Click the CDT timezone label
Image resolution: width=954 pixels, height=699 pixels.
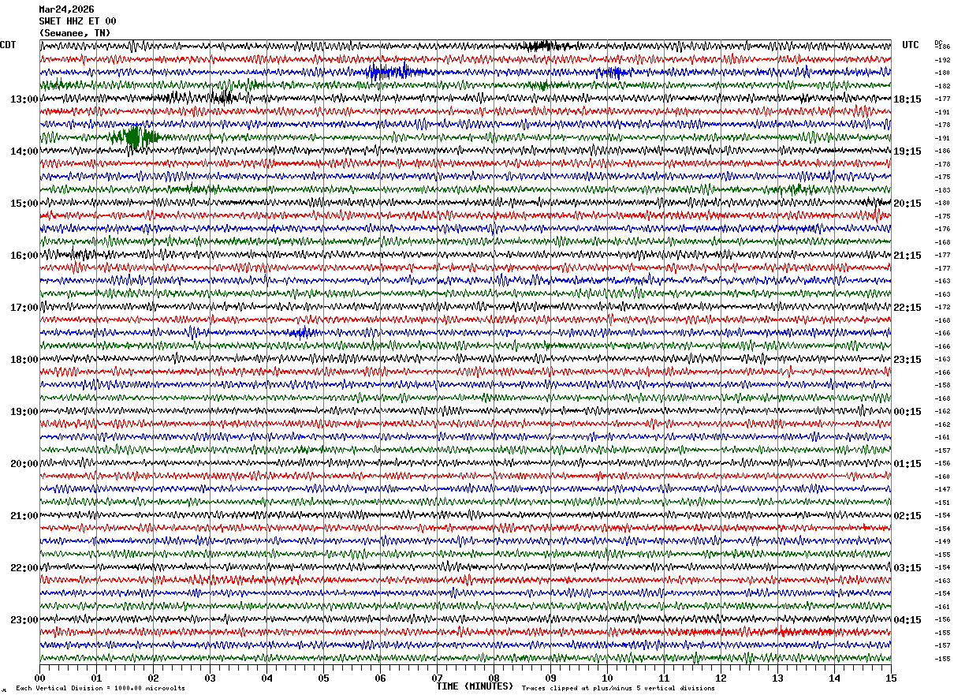click(x=8, y=45)
